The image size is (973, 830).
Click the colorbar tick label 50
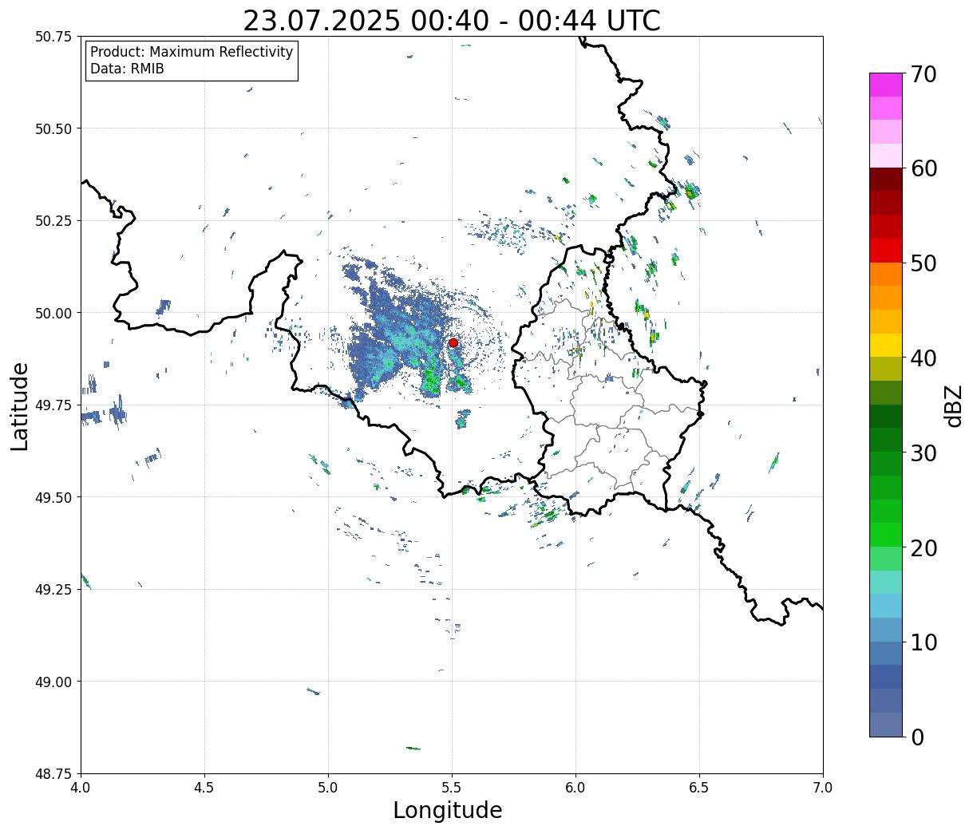tap(923, 263)
